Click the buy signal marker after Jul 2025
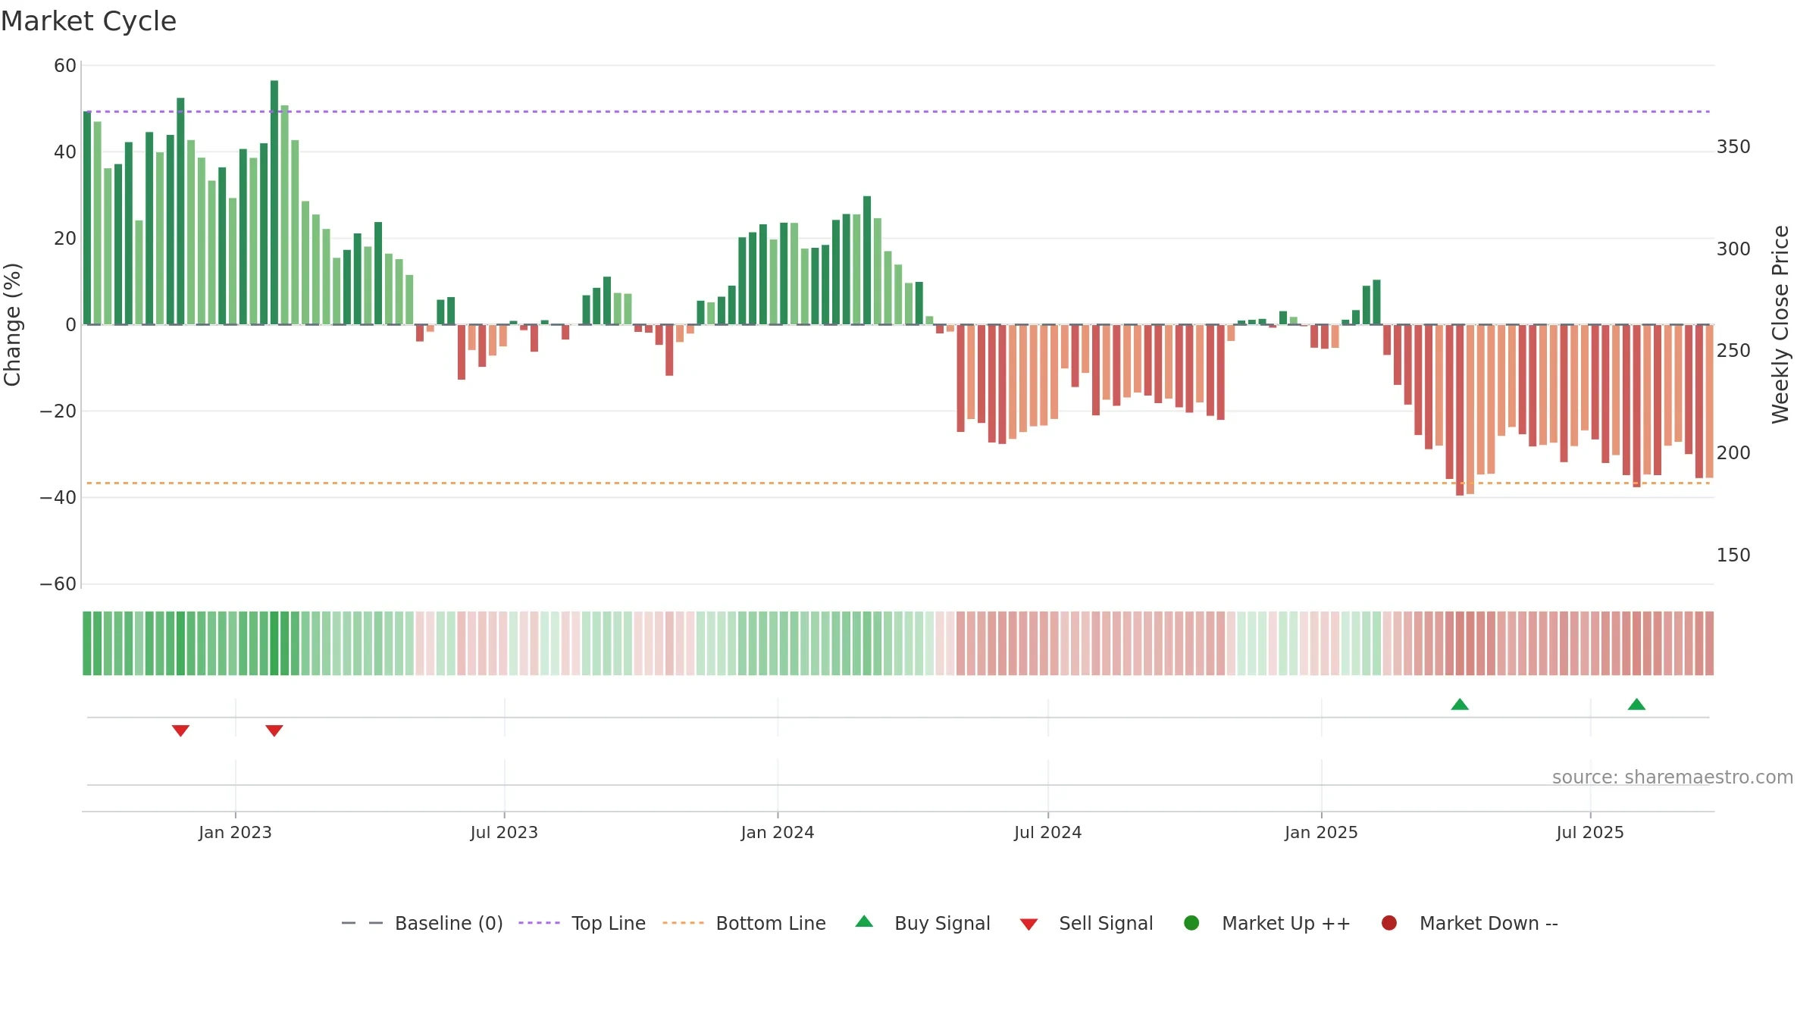The image size is (1819, 1023). [1636, 705]
